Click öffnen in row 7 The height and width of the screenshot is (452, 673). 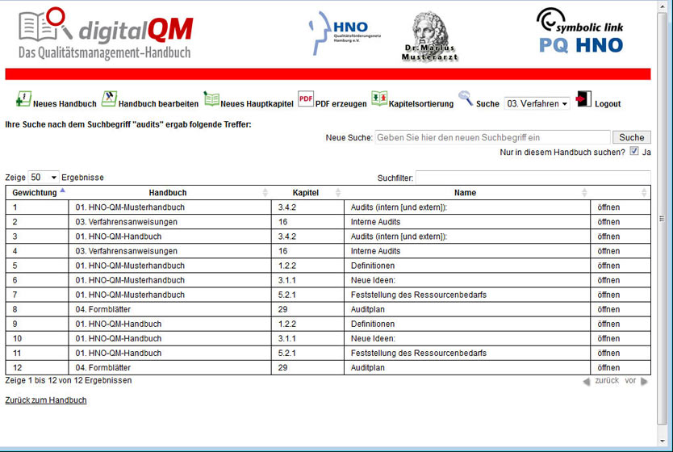pos(608,295)
